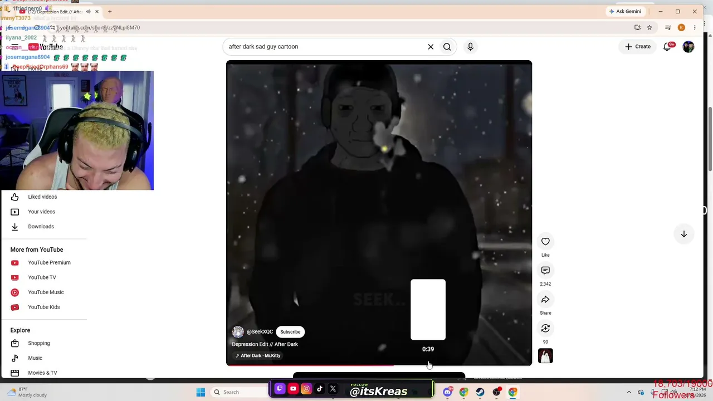Open the weather widget showing 87°F
713x401 pixels.
tap(26, 392)
